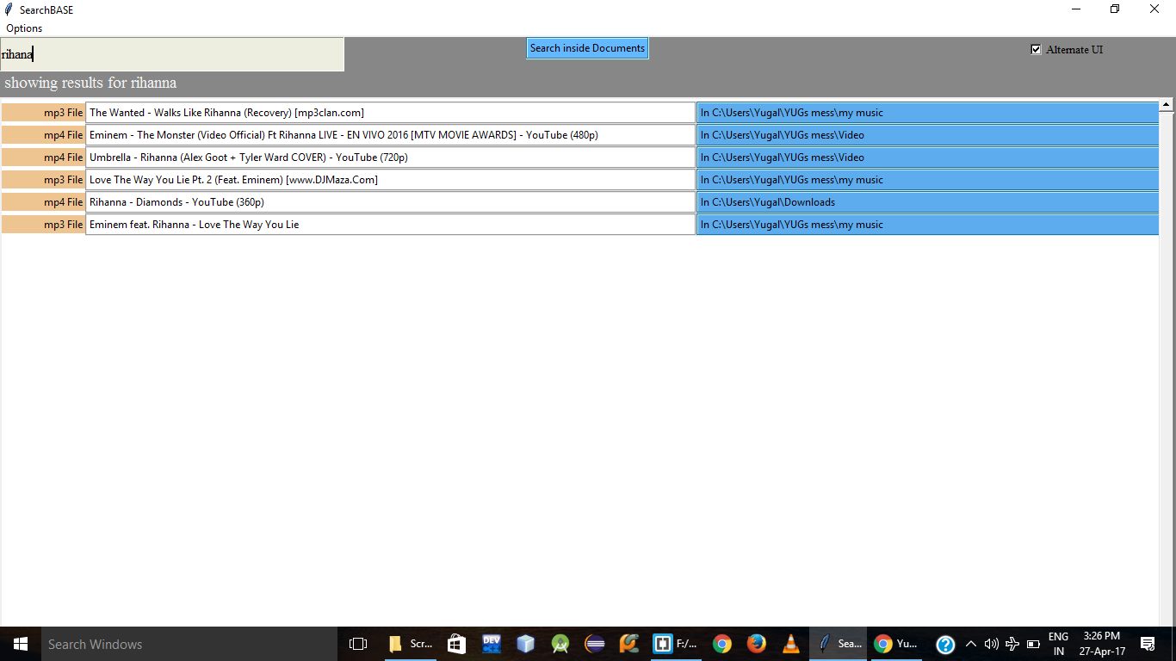
Task: Open the Windows Start menu
Action: click(x=20, y=644)
